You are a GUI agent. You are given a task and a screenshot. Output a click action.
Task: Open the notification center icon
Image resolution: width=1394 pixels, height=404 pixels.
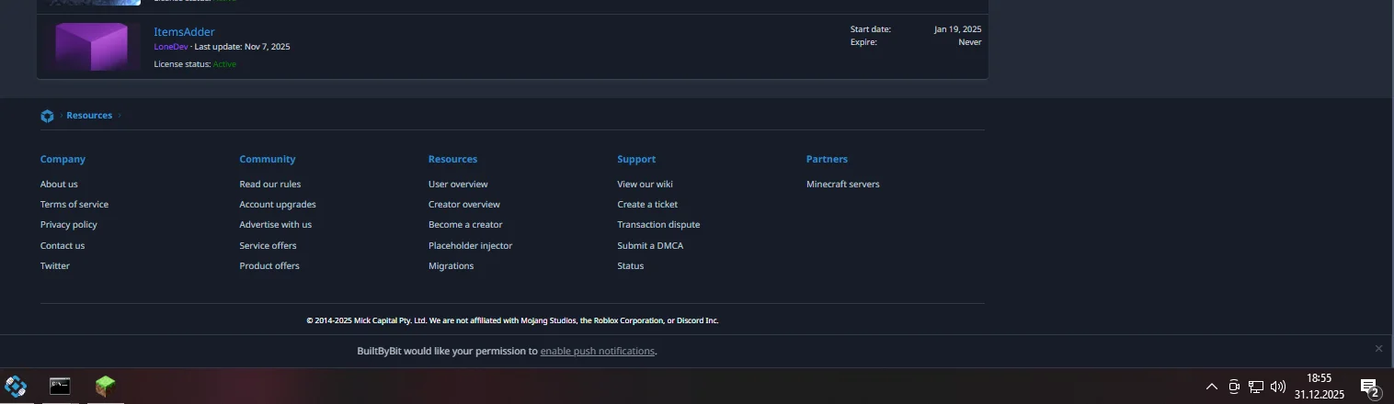pos(1370,387)
